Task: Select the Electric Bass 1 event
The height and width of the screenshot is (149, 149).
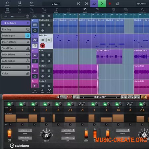Action: (109, 56)
